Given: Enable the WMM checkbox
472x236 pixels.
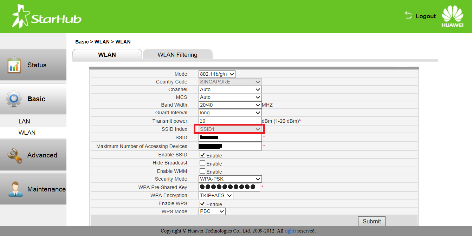Looking at the screenshot, I should point(202,171).
